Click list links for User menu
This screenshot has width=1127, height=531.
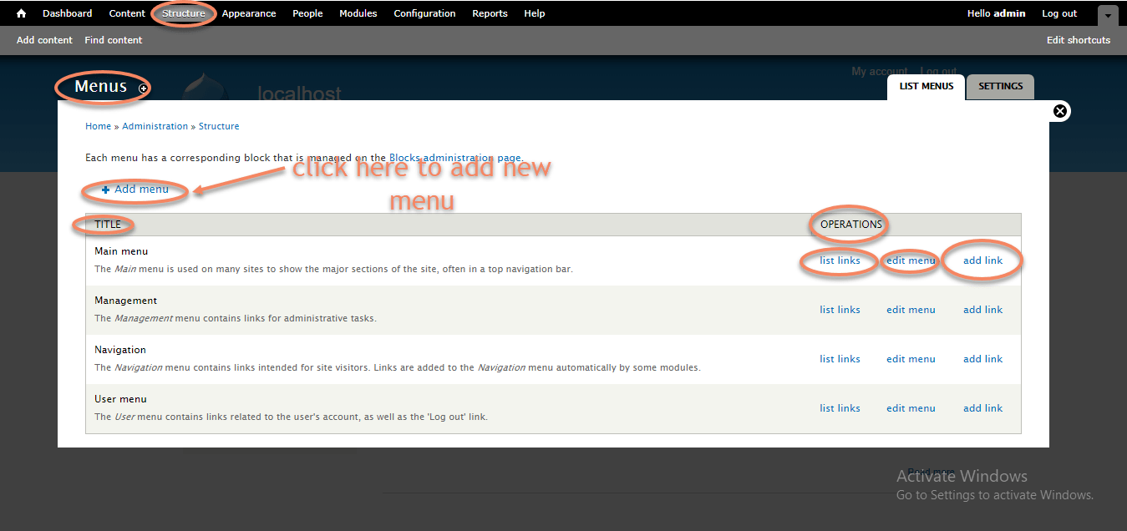click(x=840, y=408)
